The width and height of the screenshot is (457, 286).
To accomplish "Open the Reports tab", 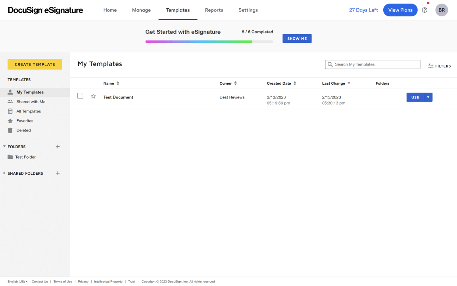I will [x=214, y=10].
